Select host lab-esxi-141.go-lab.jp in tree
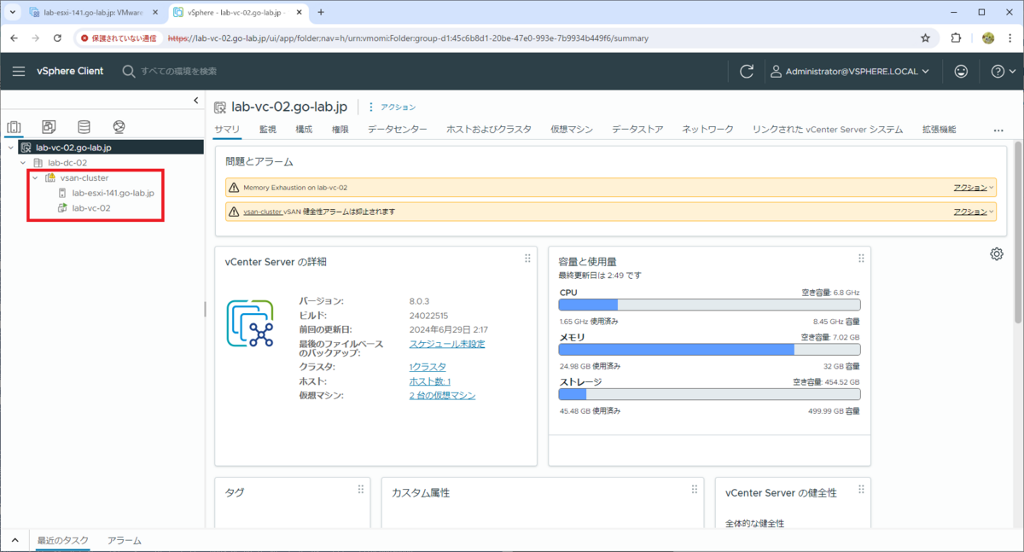 (113, 193)
